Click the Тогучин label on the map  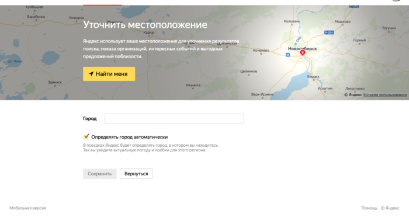pos(389,28)
